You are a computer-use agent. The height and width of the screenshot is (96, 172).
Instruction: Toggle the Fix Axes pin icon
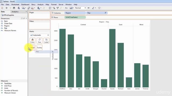88,8
